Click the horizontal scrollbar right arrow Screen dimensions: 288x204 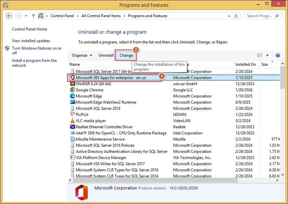pyautogui.click(x=277, y=180)
